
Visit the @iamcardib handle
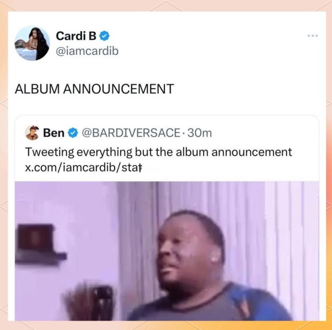[x=87, y=51]
